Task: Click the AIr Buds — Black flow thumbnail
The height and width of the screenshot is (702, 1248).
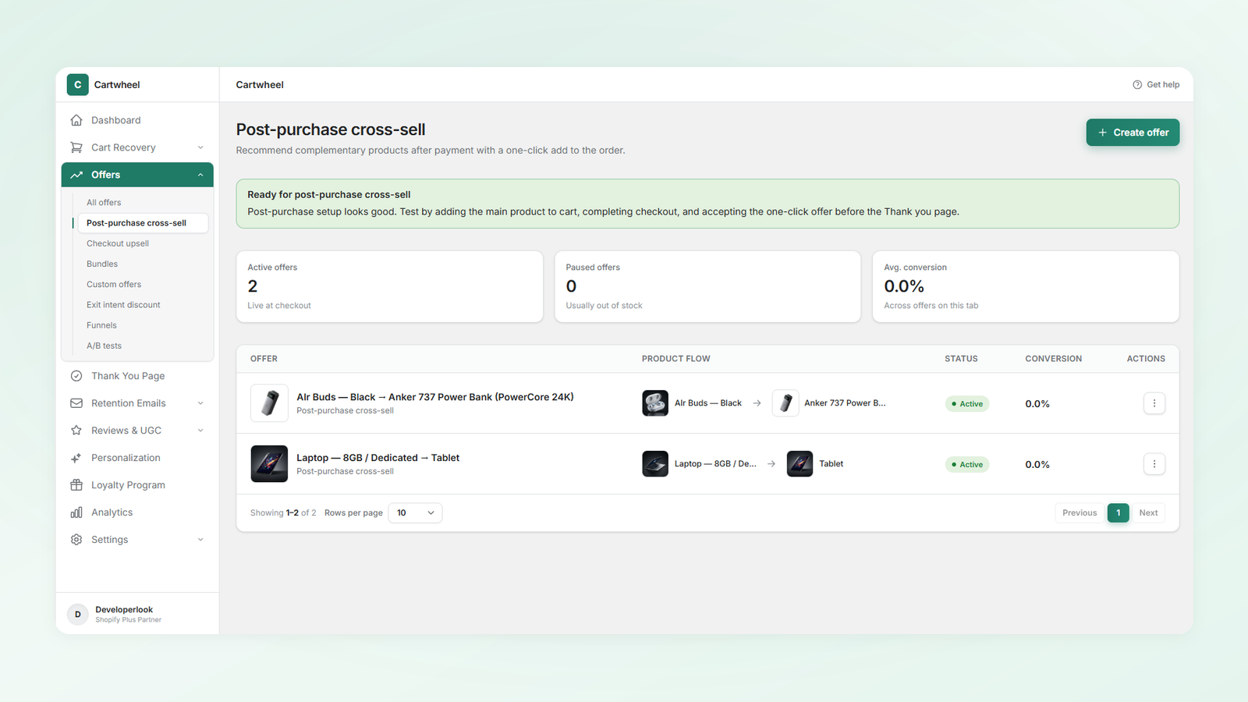Action: [655, 403]
